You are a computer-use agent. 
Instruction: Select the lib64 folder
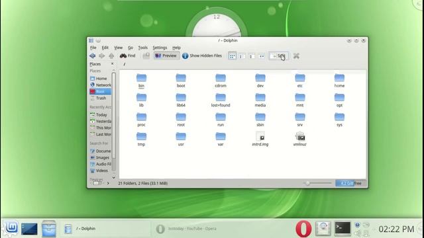pos(181,100)
